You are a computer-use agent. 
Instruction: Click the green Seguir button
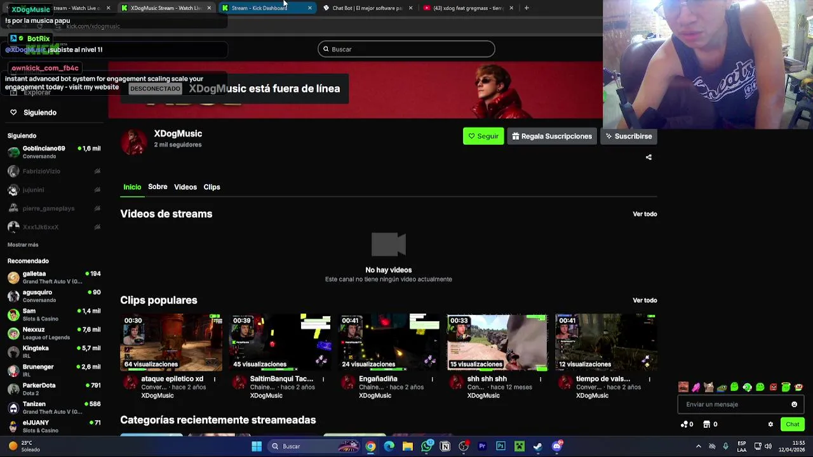pyautogui.click(x=483, y=136)
